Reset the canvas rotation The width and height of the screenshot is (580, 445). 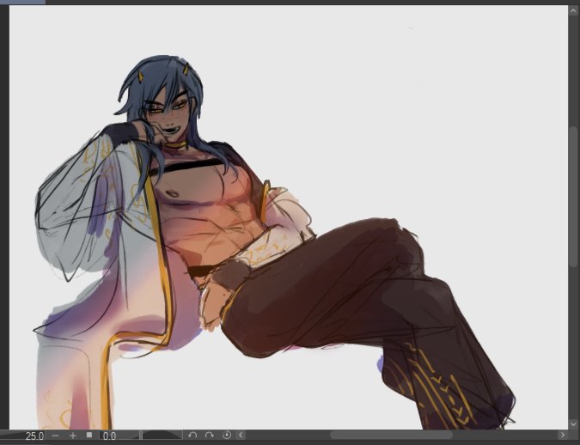click(226, 435)
